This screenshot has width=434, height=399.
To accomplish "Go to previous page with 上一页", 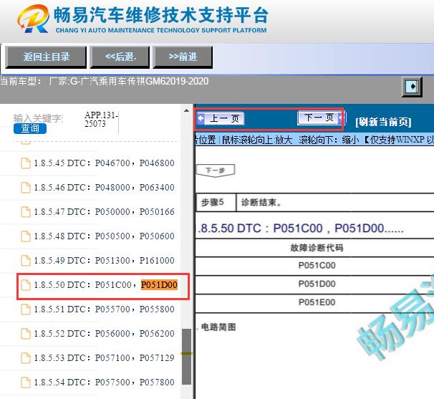I will point(221,119).
